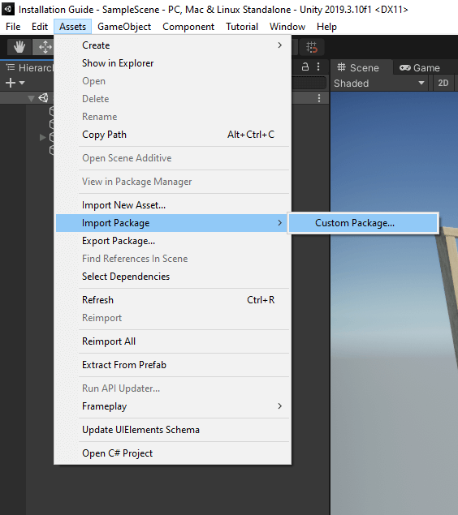458x515 pixels.
Task: Collapse the scene root foldout arrow
Action: [31, 98]
